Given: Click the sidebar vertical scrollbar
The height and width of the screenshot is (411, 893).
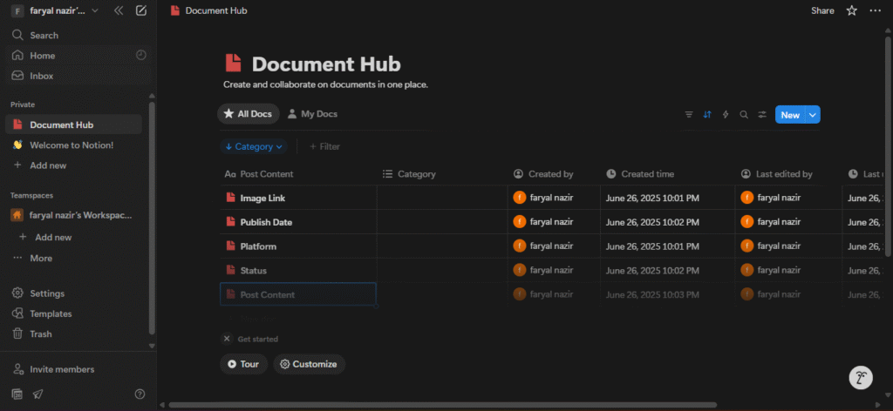Looking at the screenshot, I should pos(152,218).
